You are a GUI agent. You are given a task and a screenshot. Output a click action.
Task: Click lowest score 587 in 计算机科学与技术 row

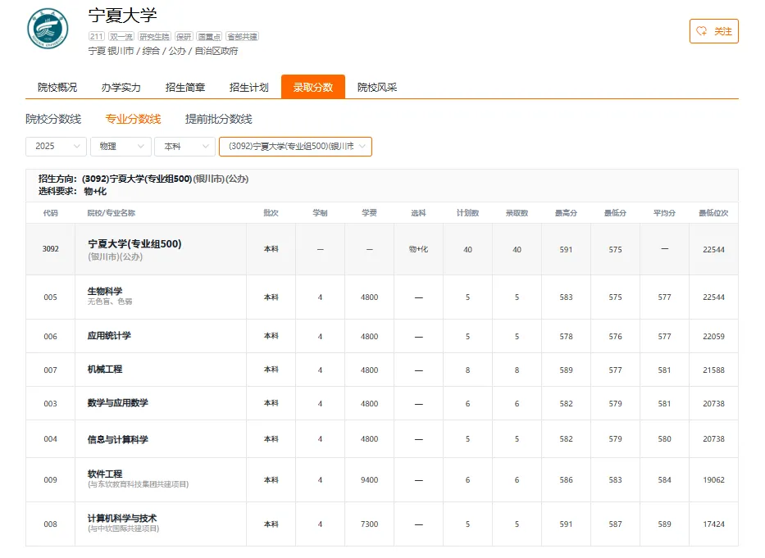pos(615,524)
